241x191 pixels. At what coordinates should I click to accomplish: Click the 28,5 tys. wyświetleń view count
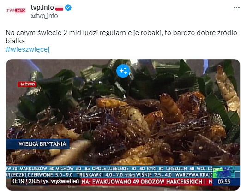pyautogui.click(x=54, y=181)
